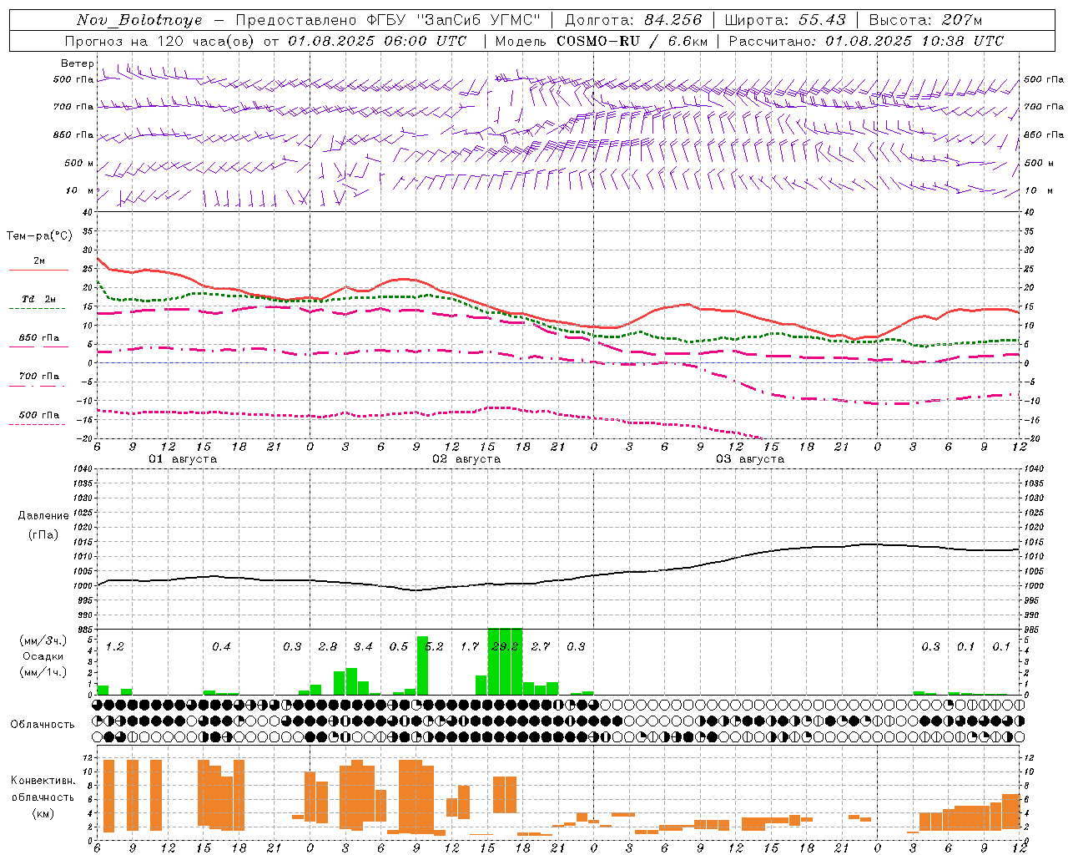Click the 0.4 precipitation total value

coord(221,647)
